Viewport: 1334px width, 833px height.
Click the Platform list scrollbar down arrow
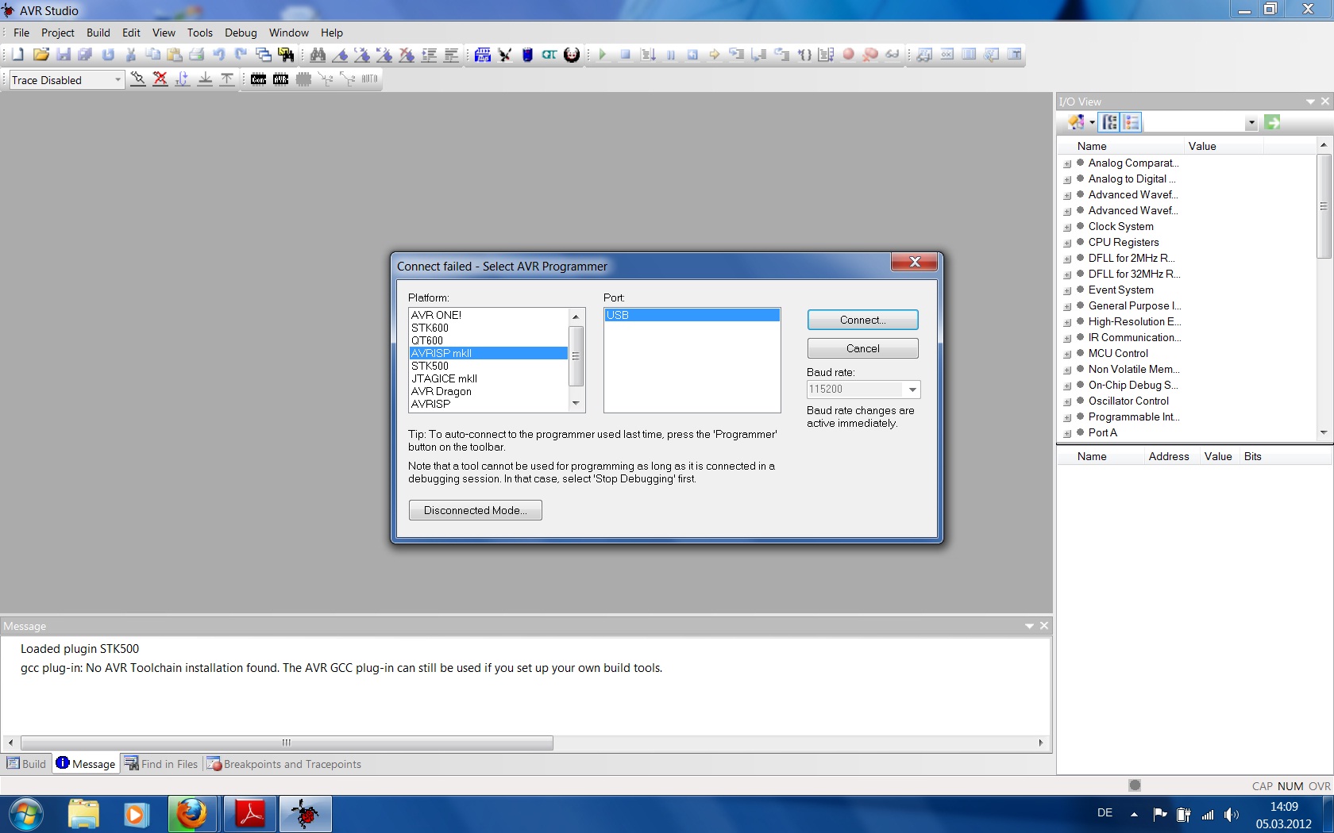(x=576, y=404)
